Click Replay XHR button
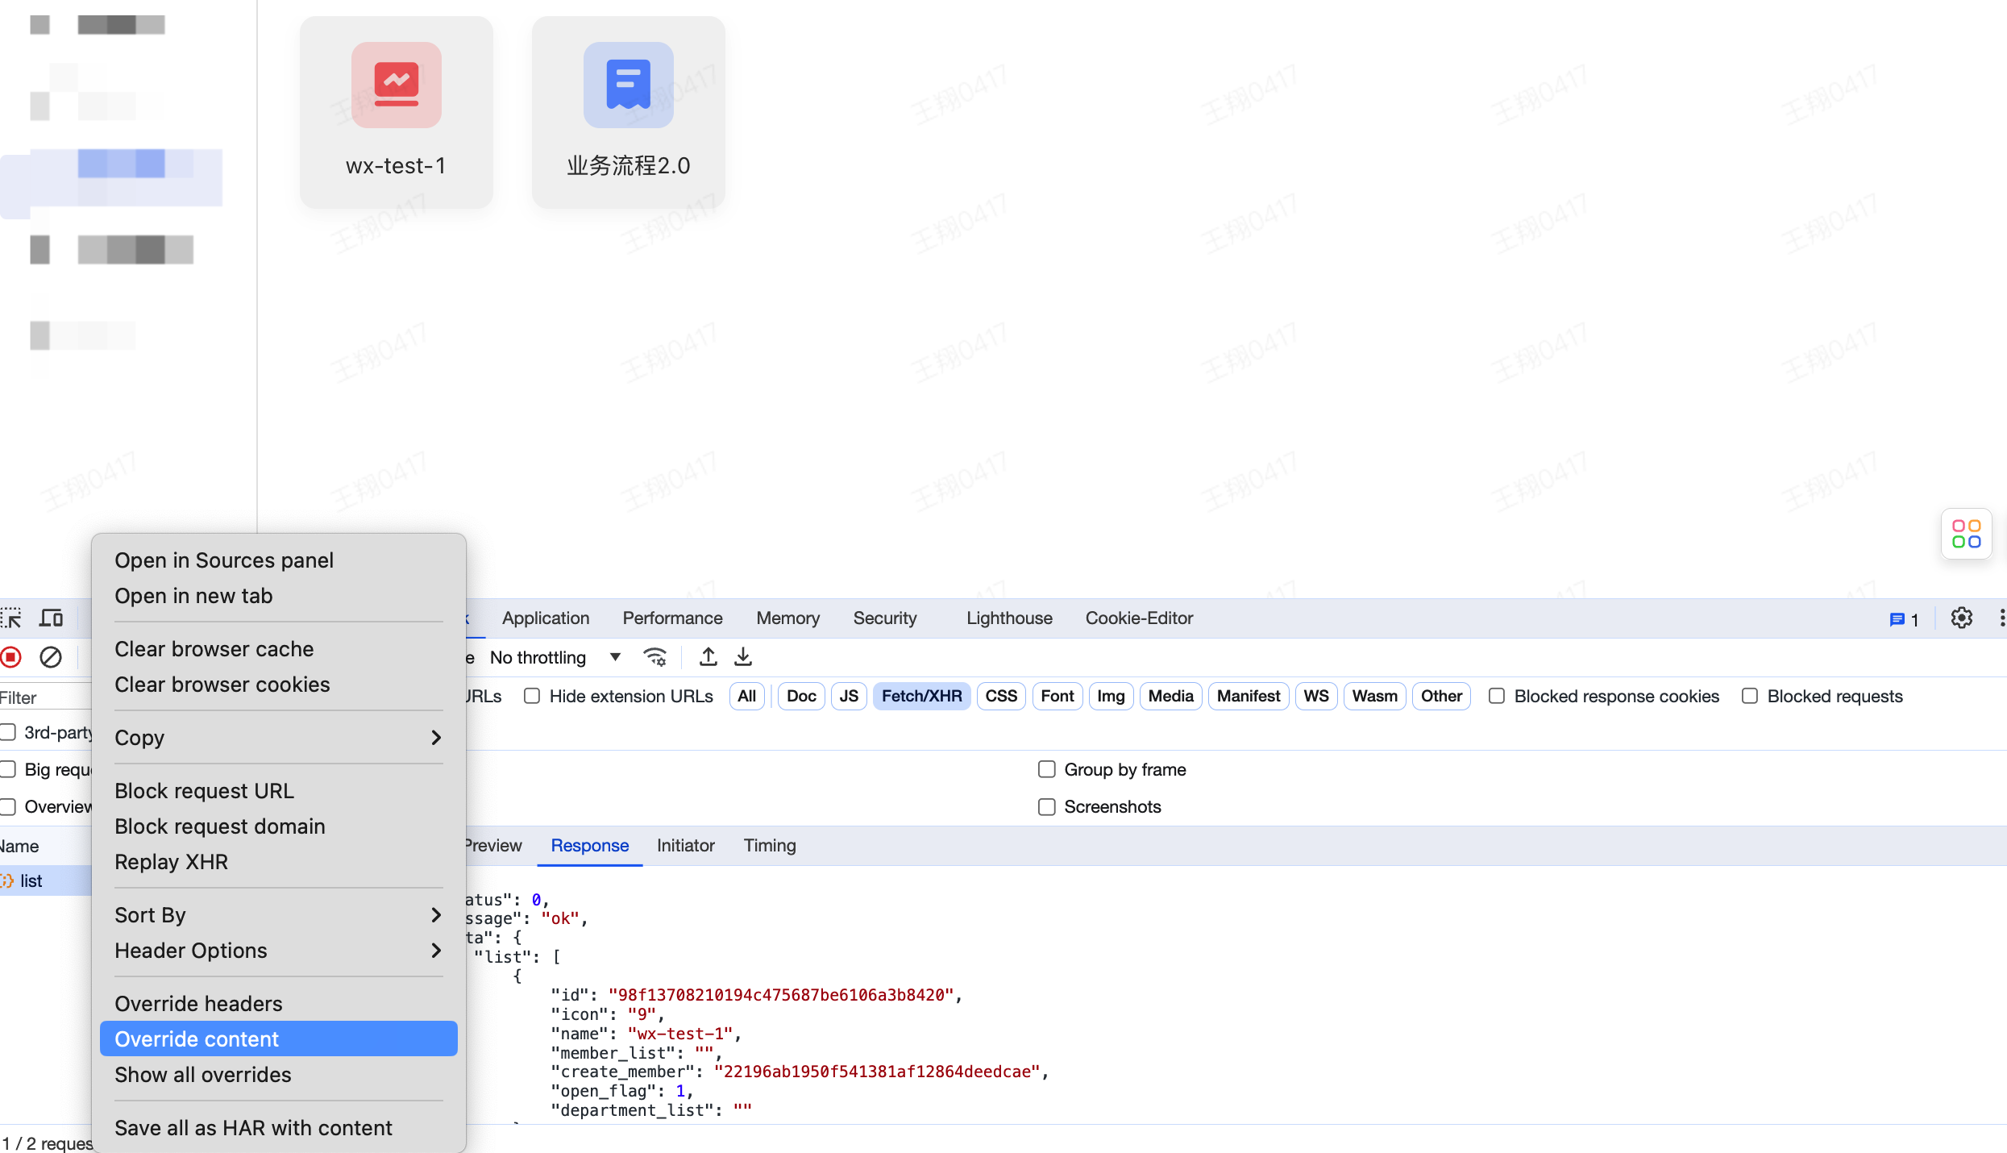Viewport: 2007px width, 1153px height. click(171, 862)
